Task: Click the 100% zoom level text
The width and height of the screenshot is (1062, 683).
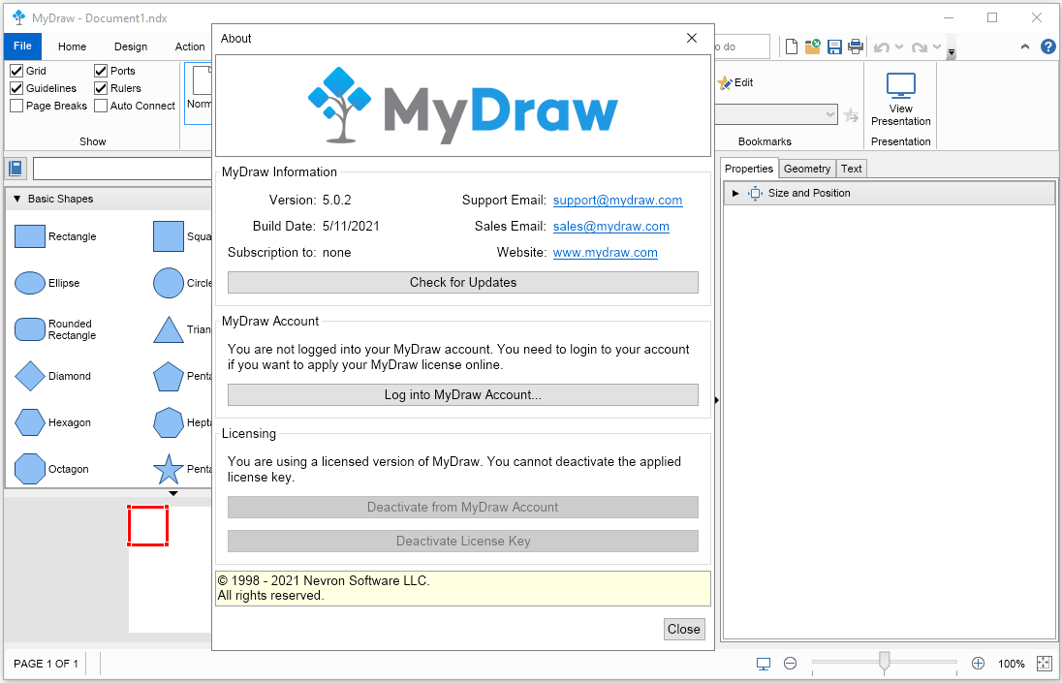Action: tap(1012, 664)
